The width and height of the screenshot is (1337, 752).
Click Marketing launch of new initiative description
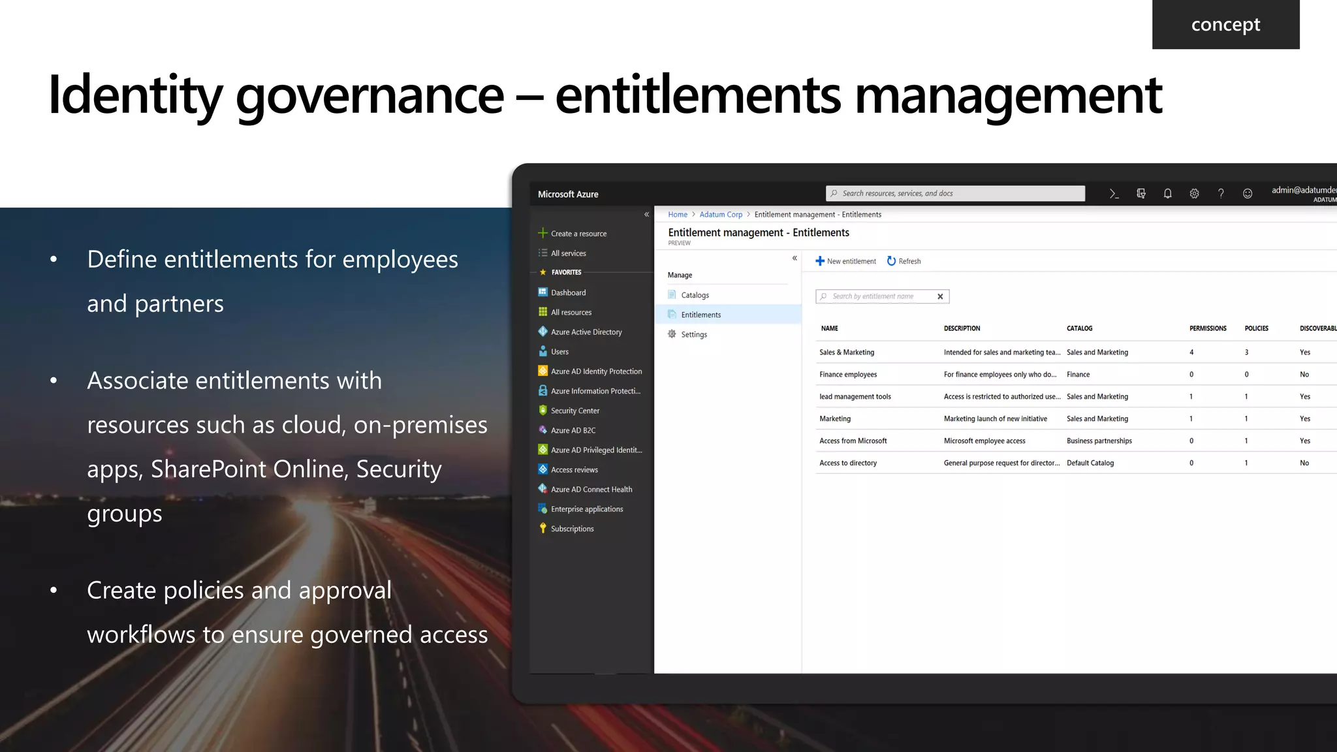pos(995,418)
